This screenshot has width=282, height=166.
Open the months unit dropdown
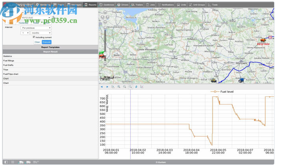[x=41, y=33]
